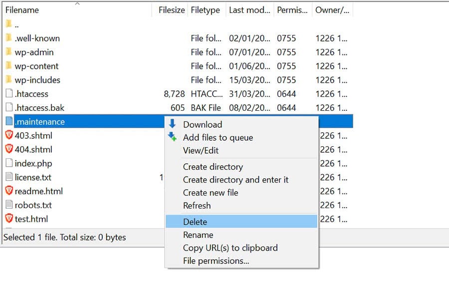The width and height of the screenshot is (449, 281).
Task: Click the green arrow Add to queue icon
Action: pos(173,137)
